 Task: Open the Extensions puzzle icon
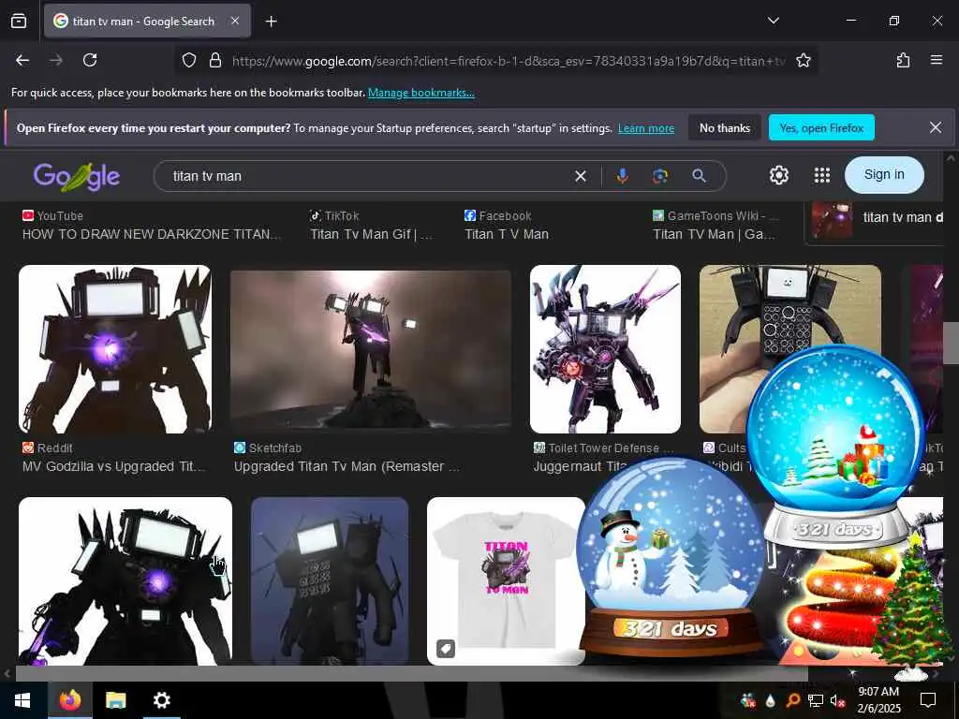point(903,60)
